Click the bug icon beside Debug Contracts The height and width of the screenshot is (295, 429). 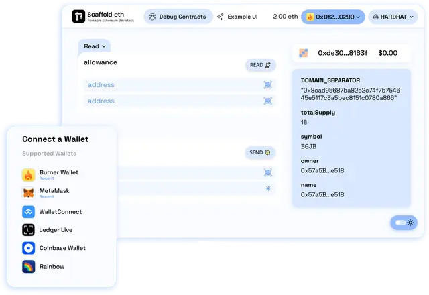click(x=152, y=17)
